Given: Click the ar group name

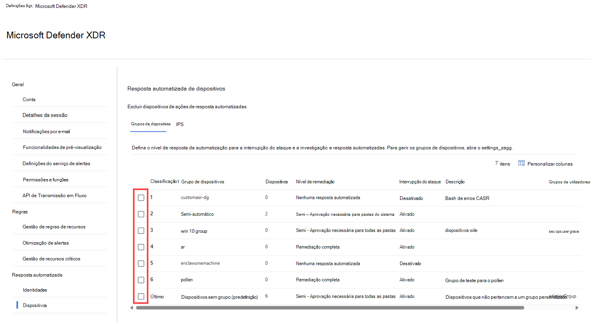Looking at the screenshot, I should (183, 247).
